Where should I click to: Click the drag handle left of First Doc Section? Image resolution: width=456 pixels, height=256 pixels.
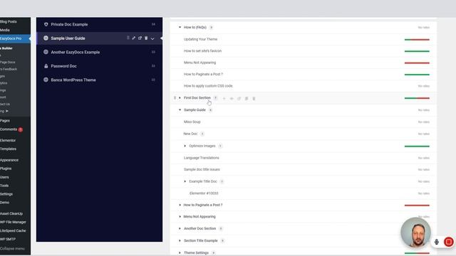(175, 98)
